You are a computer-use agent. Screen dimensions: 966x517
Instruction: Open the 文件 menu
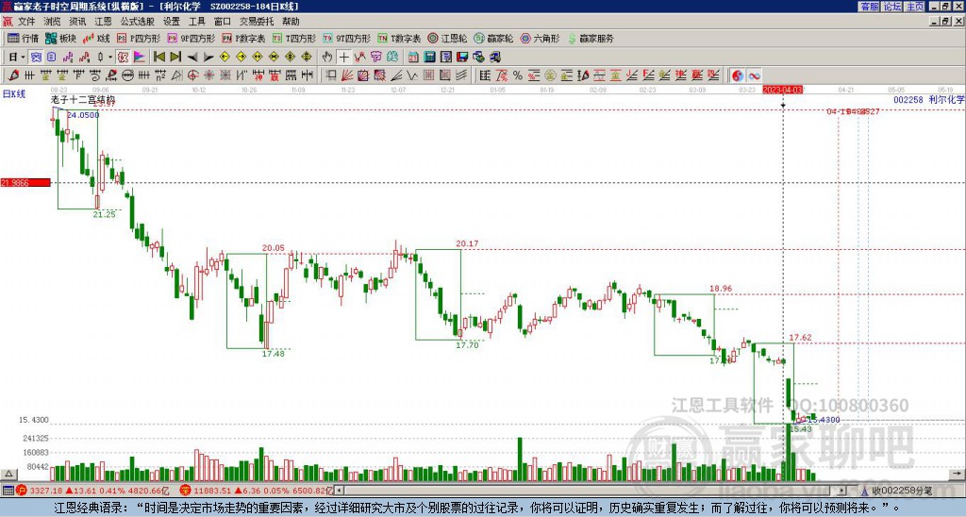click(x=26, y=22)
